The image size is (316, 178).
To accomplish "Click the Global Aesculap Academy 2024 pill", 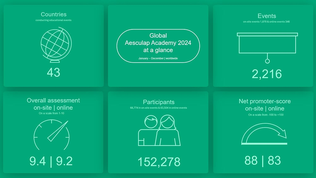I will point(158,46).
